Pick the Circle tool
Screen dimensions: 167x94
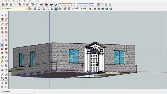(2, 32)
